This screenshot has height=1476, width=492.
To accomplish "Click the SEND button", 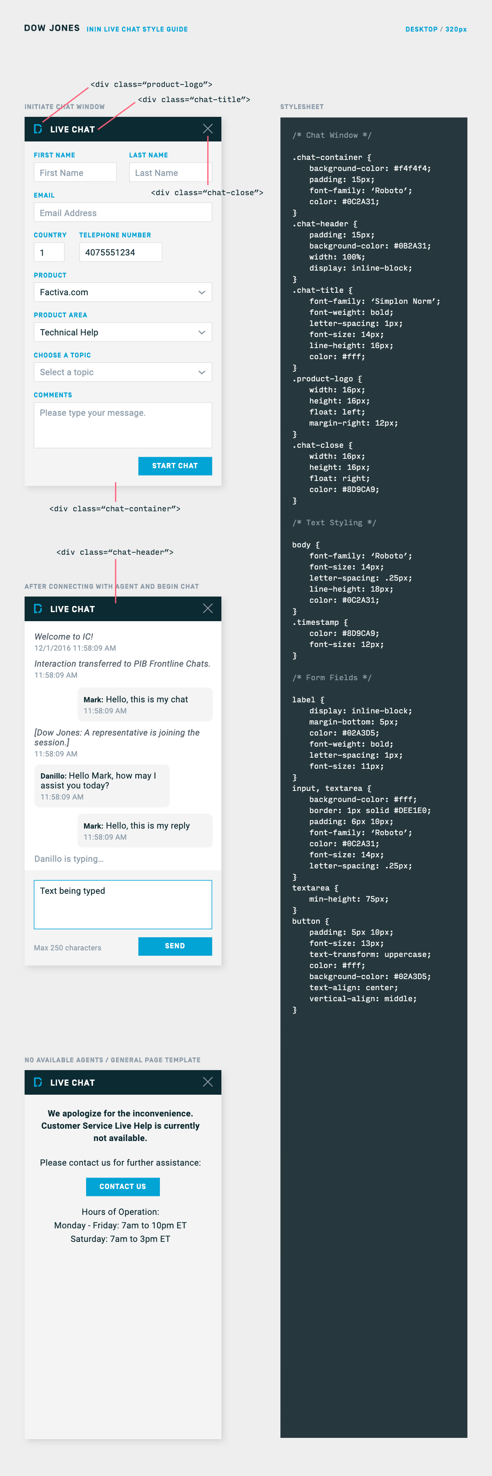I will click(x=175, y=946).
